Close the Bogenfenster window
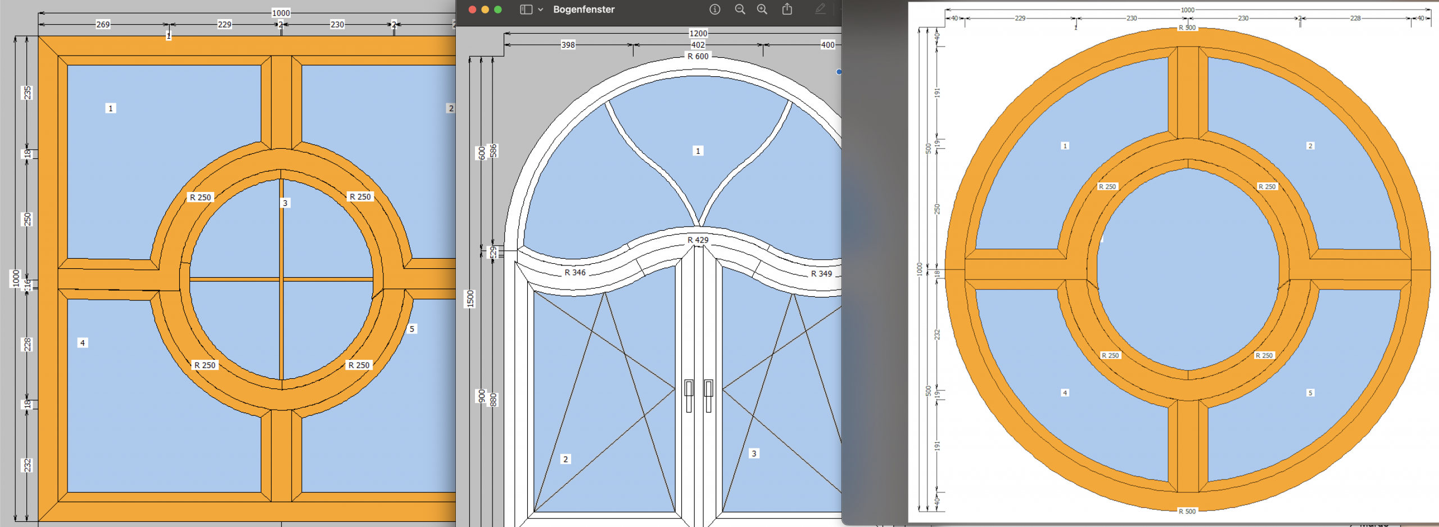Viewport: 1439px width, 527px height. [472, 10]
